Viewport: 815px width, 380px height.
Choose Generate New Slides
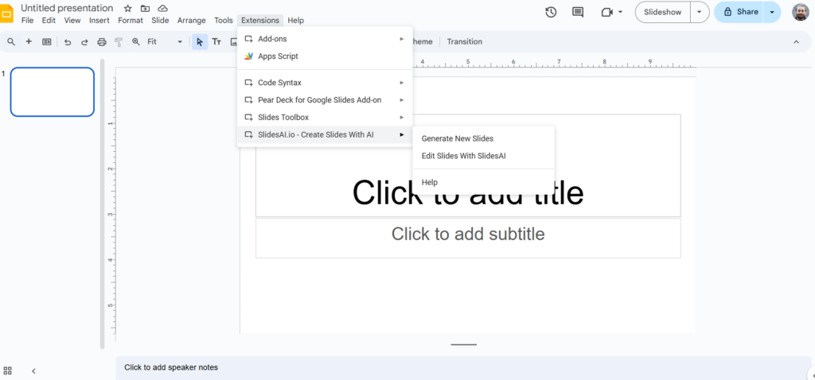(x=458, y=138)
